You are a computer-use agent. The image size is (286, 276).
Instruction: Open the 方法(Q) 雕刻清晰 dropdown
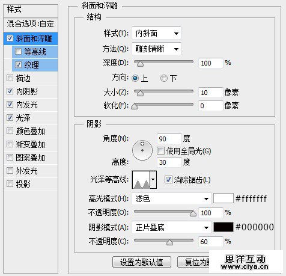click(x=156, y=49)
